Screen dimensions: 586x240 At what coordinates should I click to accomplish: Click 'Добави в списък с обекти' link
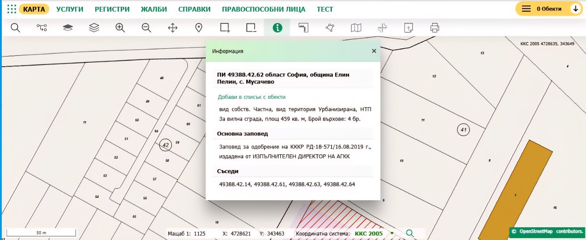click(251, 97)
